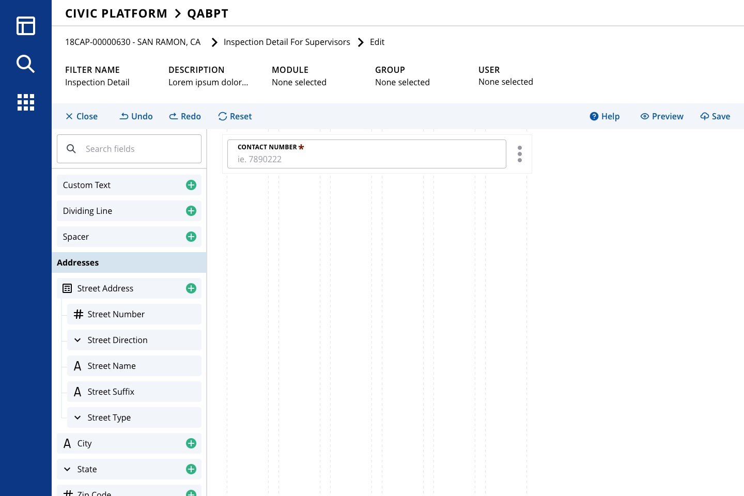Image resolution: width=744 pixels, height=496 pixels.
Task: Open the apps grid icon in sidebar
Action: pyautogui.click(x=26, y=102)
